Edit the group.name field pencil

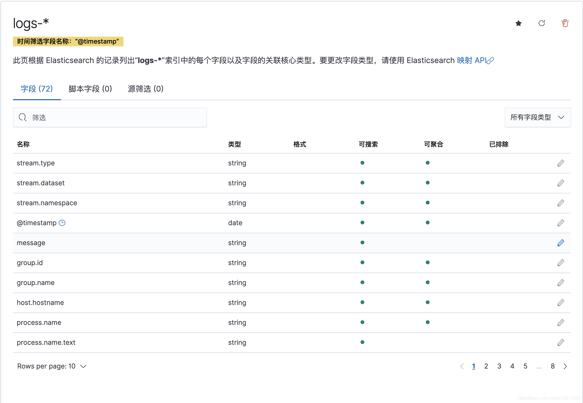point(561,283)
